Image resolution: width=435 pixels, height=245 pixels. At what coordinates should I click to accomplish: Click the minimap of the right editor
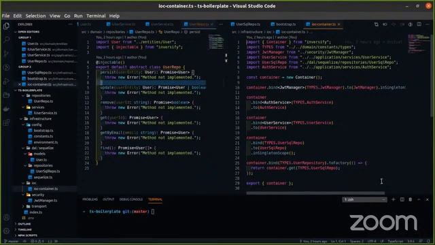(419, 44)
